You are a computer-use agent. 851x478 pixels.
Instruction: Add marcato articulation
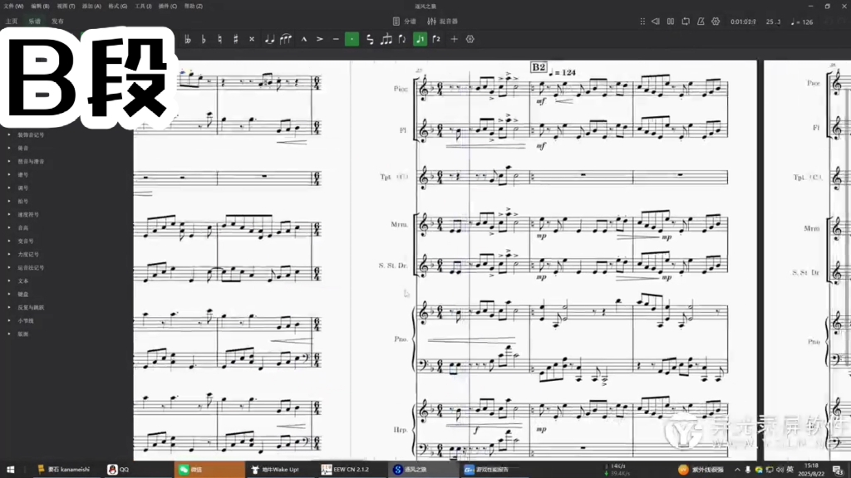click(304, 39)
